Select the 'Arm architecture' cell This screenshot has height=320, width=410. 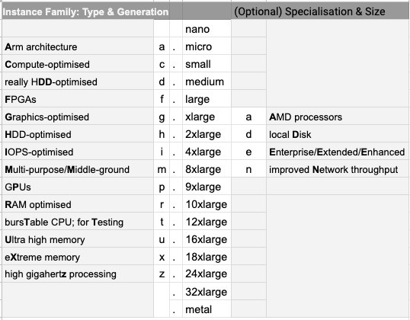click(78, 46)
